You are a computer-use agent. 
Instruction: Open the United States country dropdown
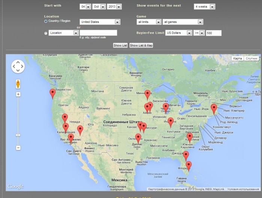100,22
